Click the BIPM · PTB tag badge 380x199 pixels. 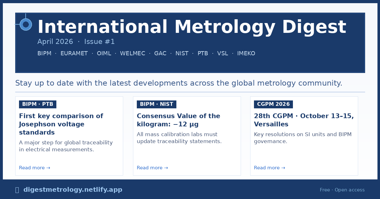click(38, 104)
